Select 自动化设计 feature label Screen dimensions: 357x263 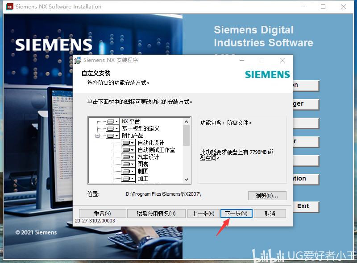pos(151,143)
